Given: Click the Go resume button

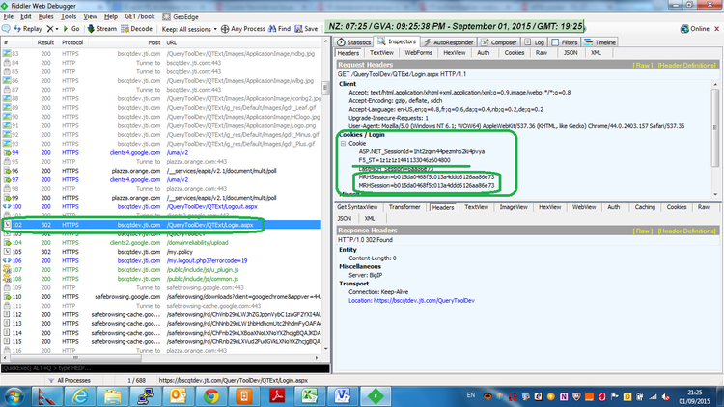Looking at the screenshot, I should pyautogui.click(x=71, y=29).
